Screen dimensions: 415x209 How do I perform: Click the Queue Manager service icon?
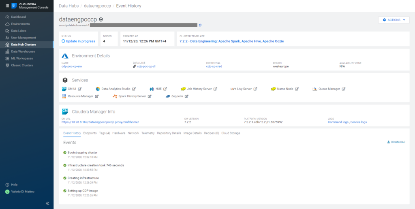click(x=314, y=89)
